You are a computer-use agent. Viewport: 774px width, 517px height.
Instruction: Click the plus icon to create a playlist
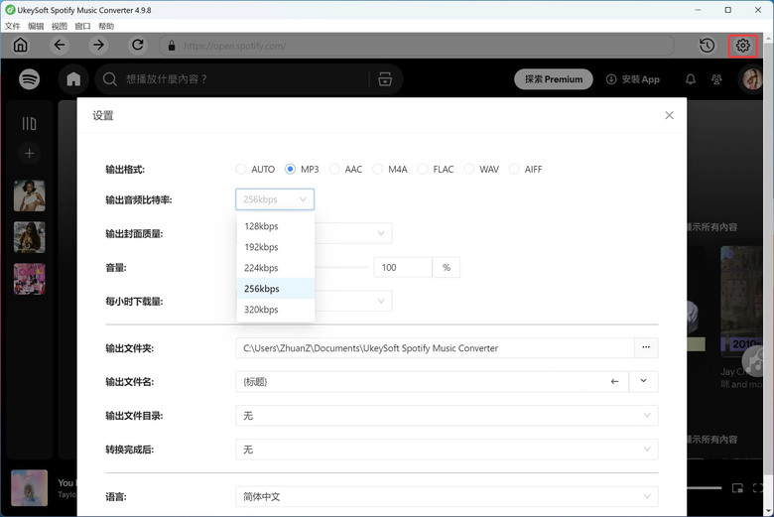29,154
